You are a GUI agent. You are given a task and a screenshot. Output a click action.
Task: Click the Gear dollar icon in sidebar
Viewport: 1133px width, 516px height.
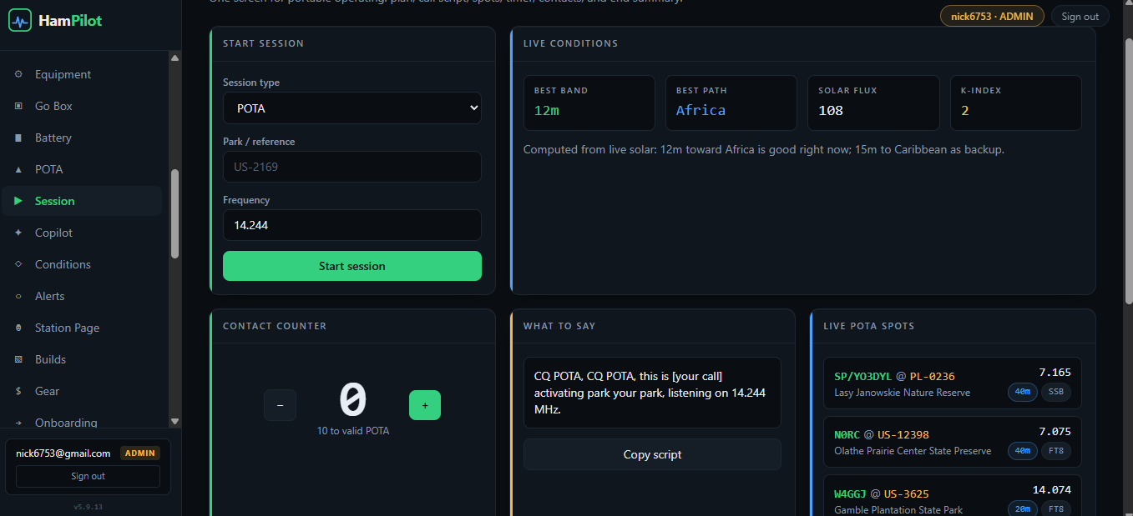click(x=18, y=391)
